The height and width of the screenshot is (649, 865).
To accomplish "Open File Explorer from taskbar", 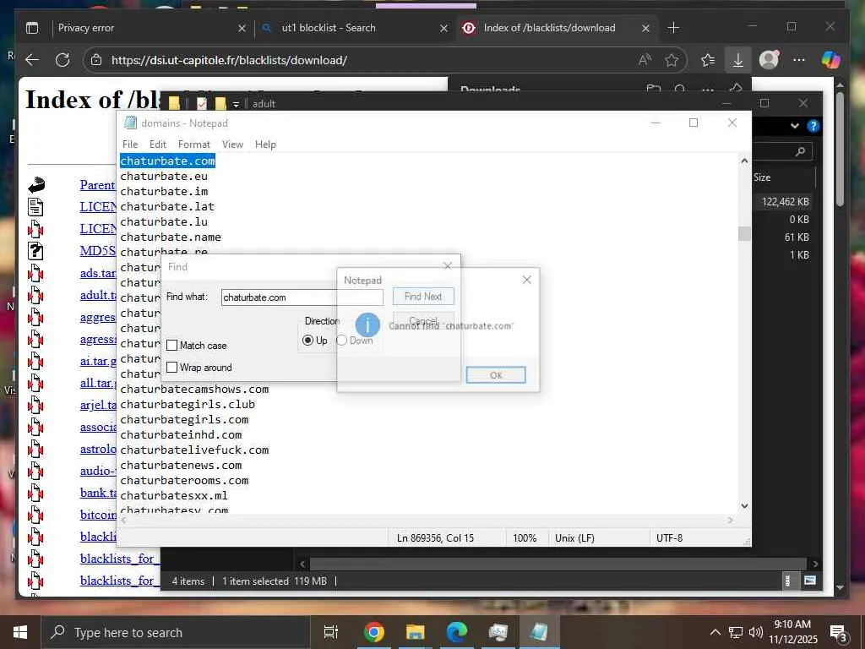I will pos(415,632).
